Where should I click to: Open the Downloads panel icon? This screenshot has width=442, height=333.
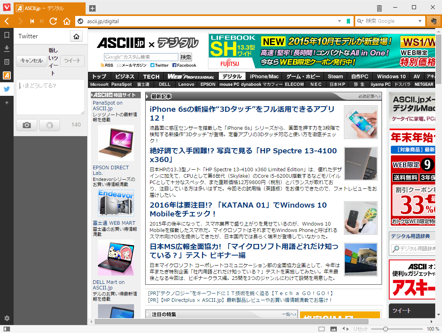pos(7,48)
